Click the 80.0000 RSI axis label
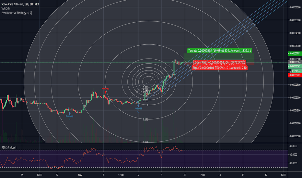The image size is (302, 178). 293,146
